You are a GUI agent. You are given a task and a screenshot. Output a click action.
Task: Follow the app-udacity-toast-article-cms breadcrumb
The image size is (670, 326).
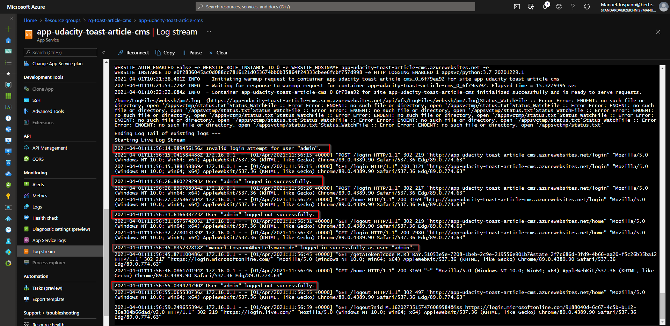170,20
